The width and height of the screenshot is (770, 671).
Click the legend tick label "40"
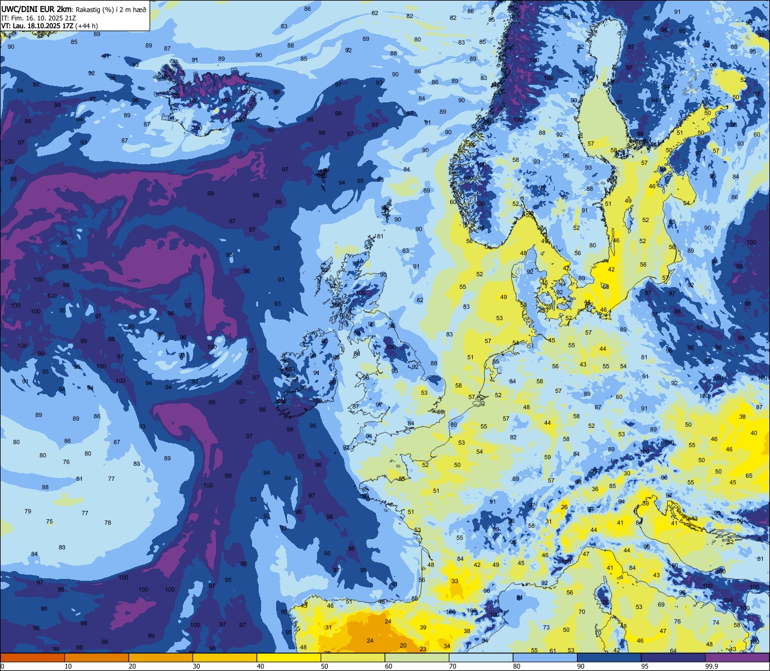pos(260,666)
